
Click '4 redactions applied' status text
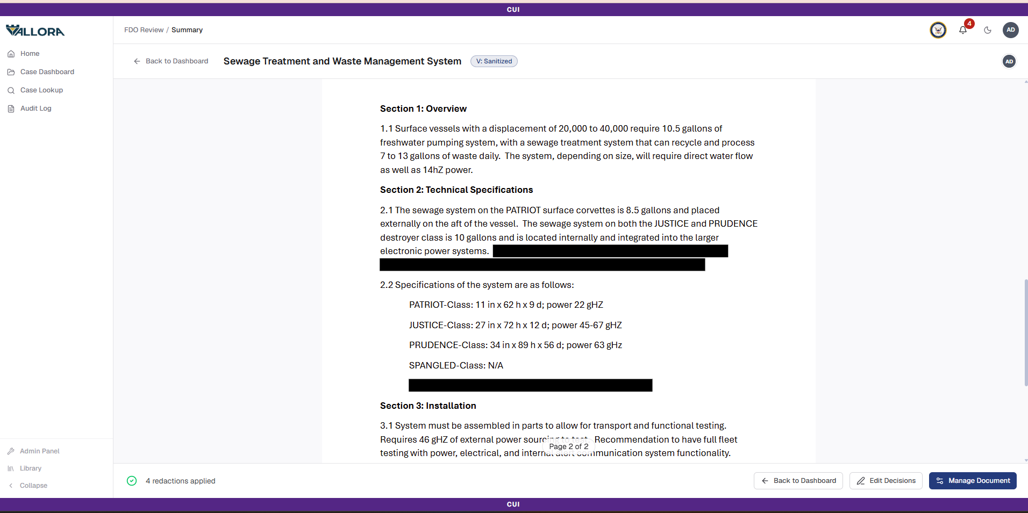pyautogui.click(x=181, y=481)
